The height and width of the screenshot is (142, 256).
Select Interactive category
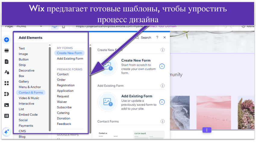[x=26, y=104]
